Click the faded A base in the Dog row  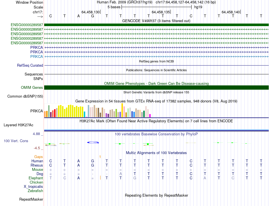(121, 174)
